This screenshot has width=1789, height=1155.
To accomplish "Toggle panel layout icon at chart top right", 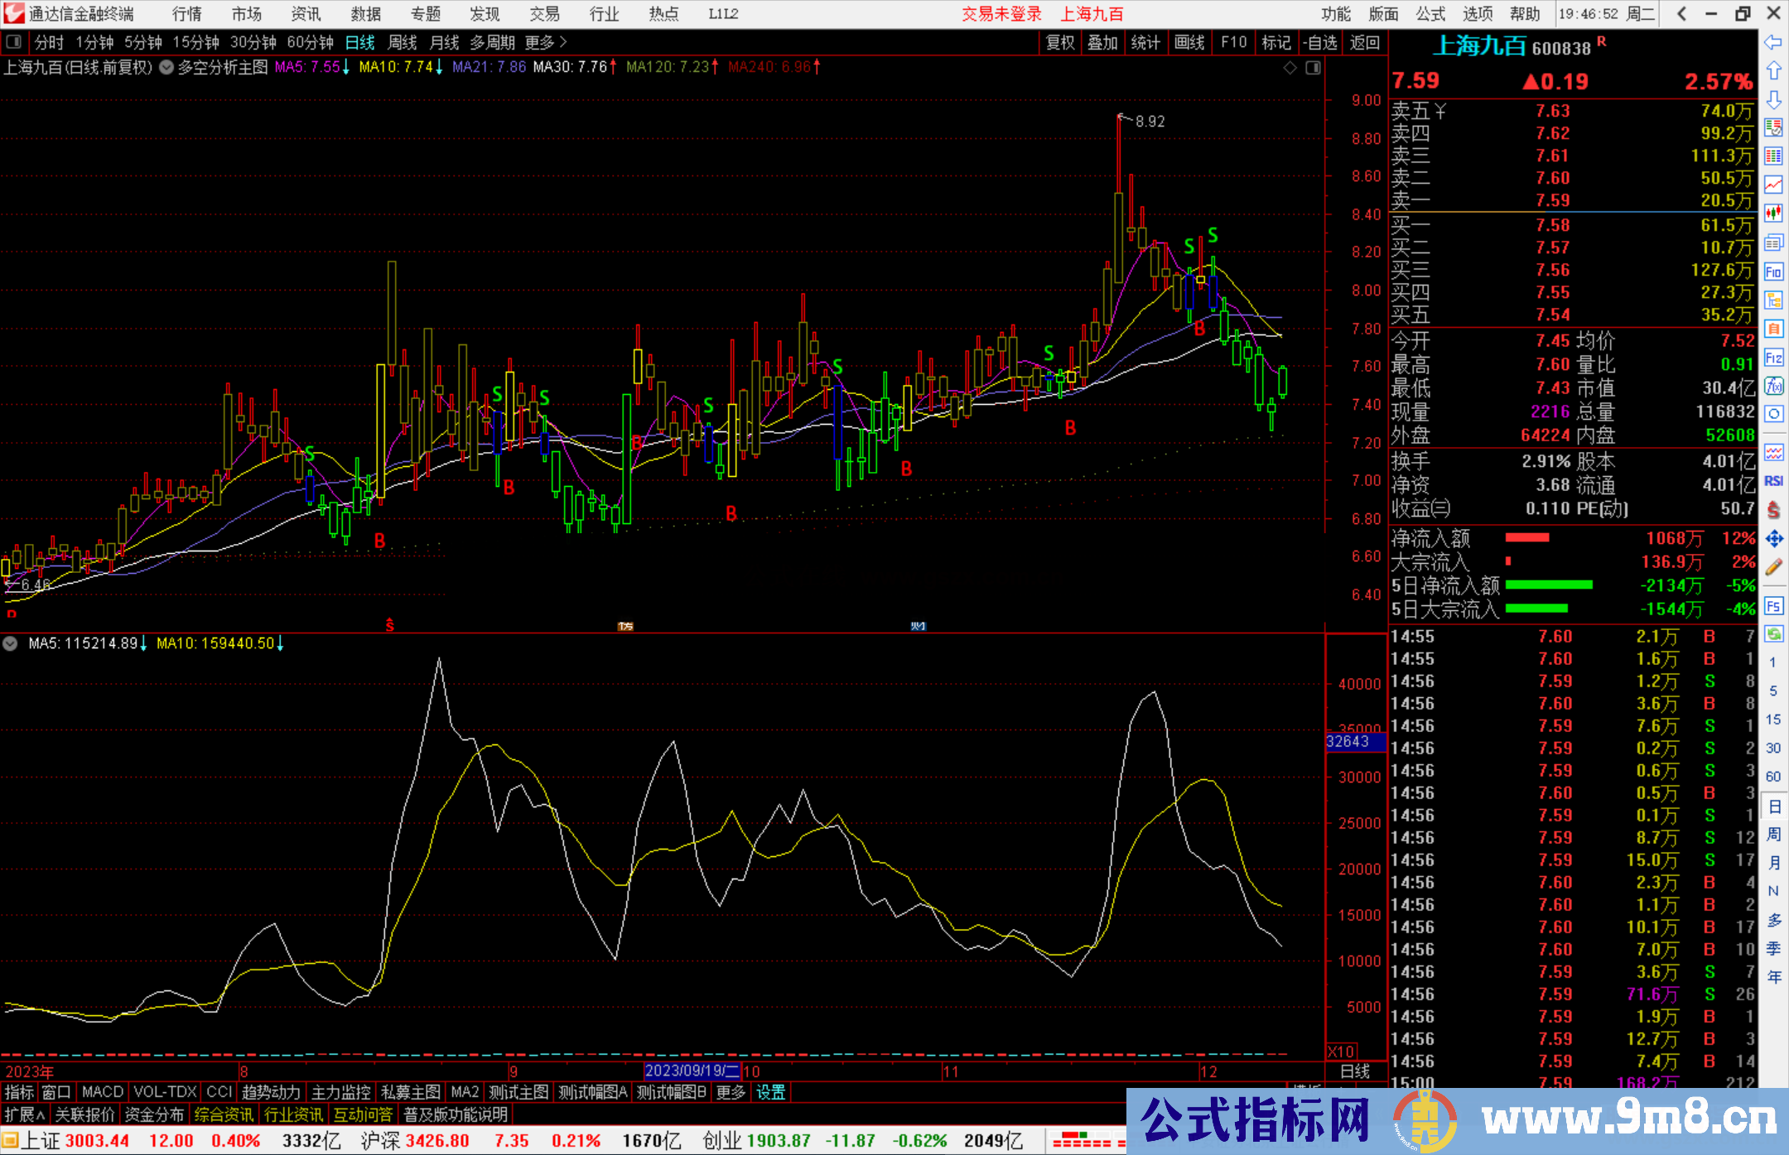I will (1313, 68).
